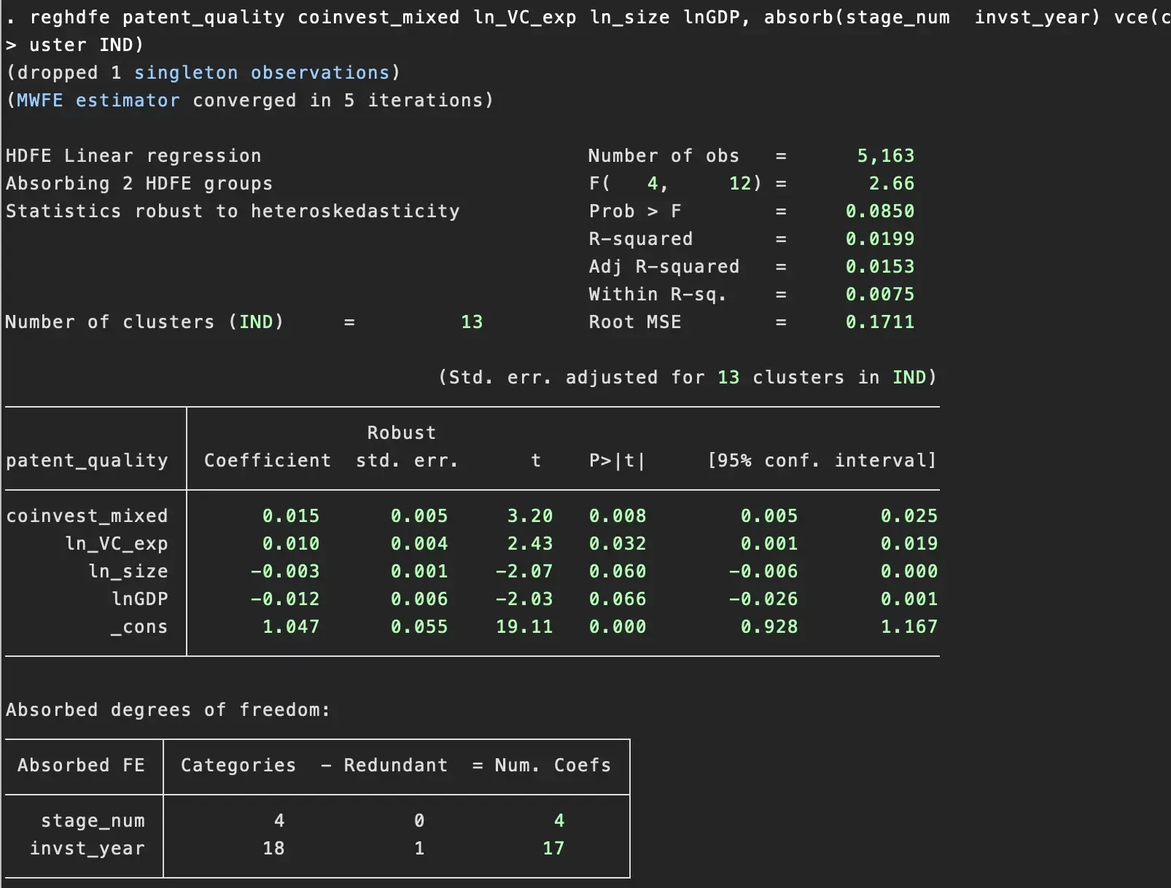Select the ln_VC_exp row label

pyautogui.click(x=116, y=544)
